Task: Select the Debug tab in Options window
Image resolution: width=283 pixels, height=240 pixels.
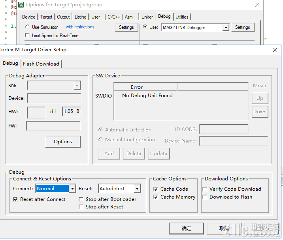Action: [164, 16]
